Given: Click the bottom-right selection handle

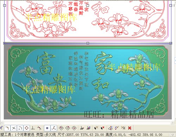Looking at the screenshot, I should (x=171, y=43).
